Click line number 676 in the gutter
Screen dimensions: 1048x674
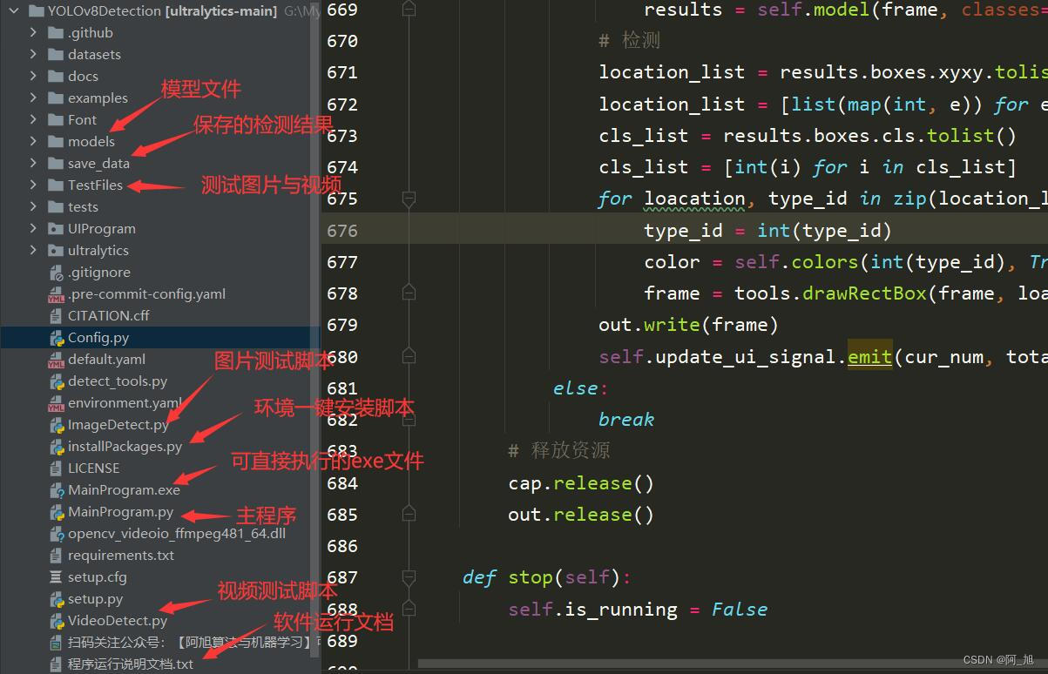coord(341,231)
